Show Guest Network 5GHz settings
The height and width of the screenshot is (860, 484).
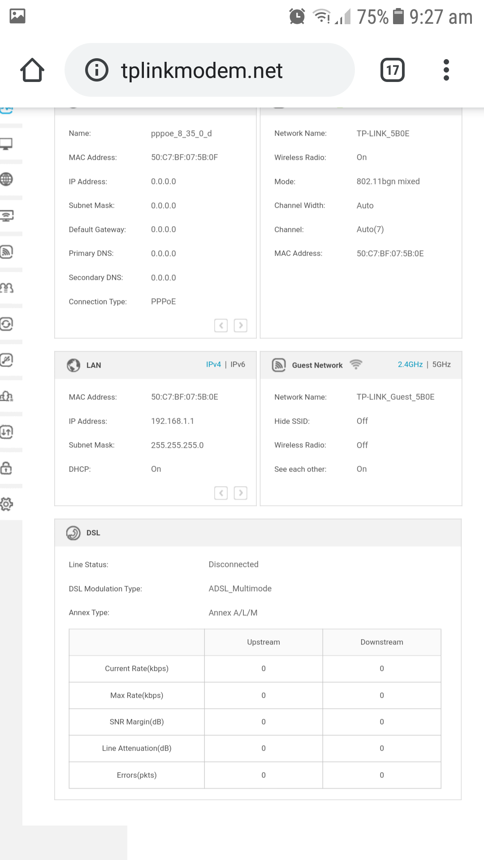pyautogui.click(x=441, y=365)
